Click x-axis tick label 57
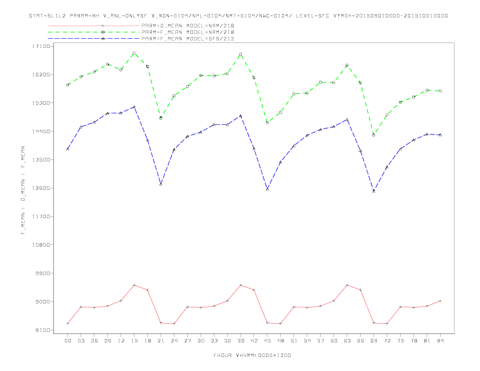Image resolution: width=480 pixels, height=371 pixels. click(321, 341)
